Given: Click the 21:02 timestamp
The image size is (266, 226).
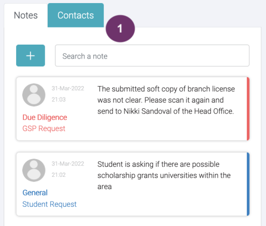Looking at the screenshot, I should tap(59, 175).
